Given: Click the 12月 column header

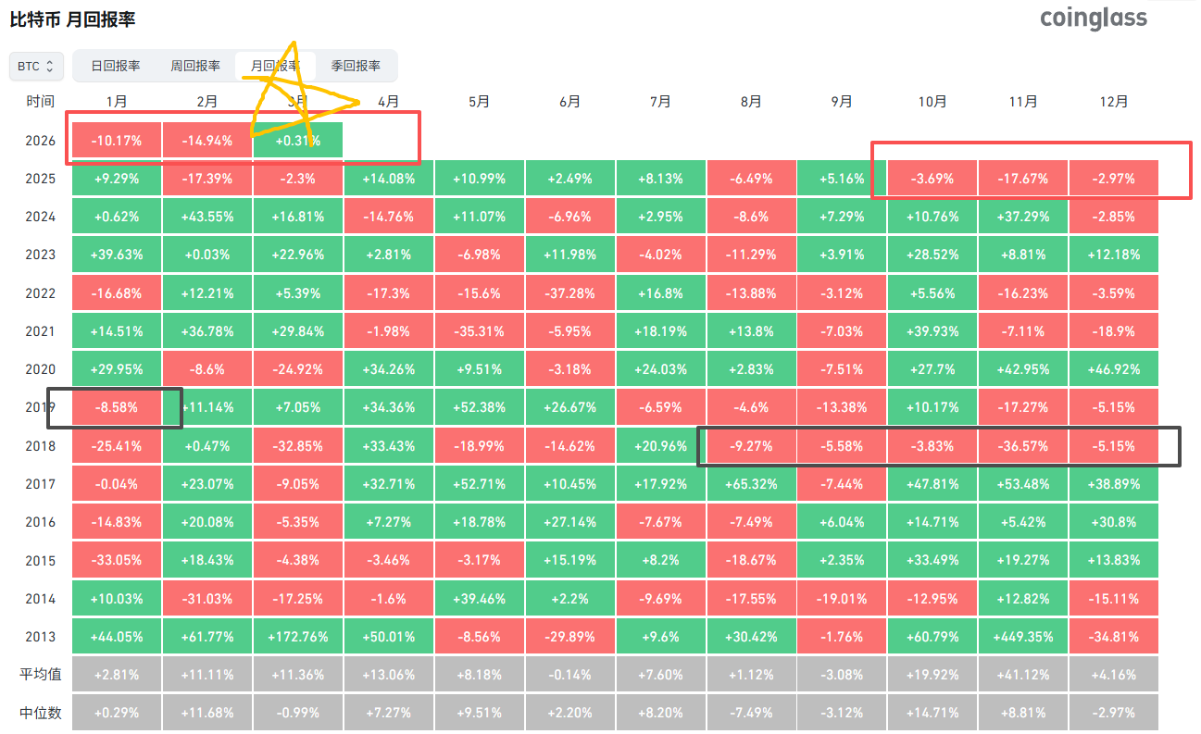Looking at the screenshot, I should click(x=1114, y=102).
